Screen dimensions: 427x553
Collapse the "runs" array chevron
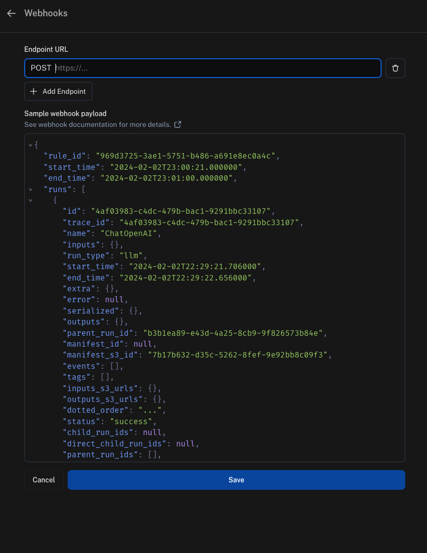(31, 189)
